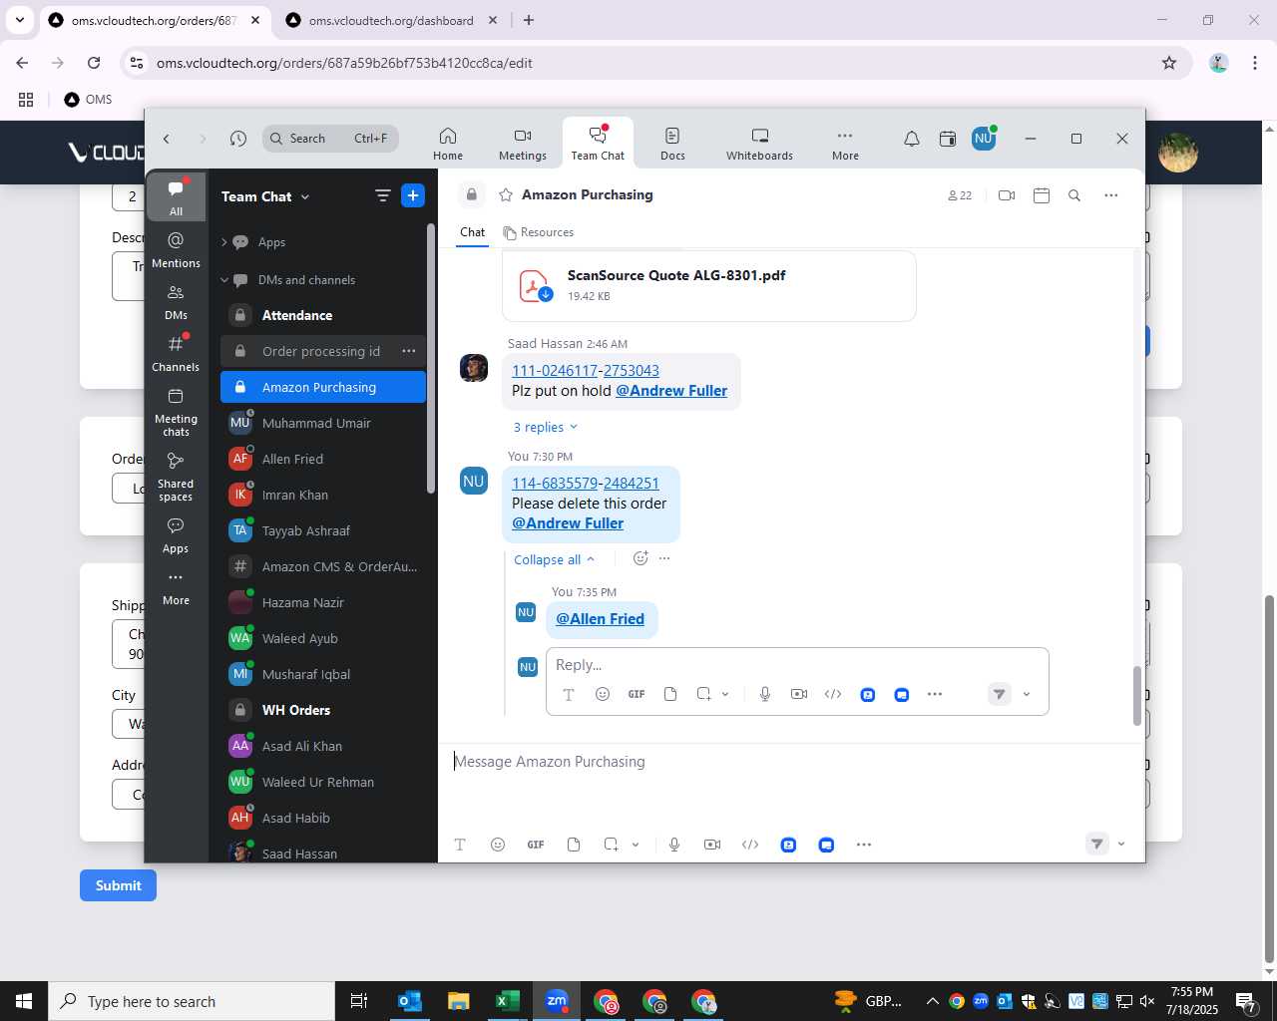Click @Andrew Fuller mention in Saad's message
Screen dimensions: 1277x1021
(x=671, y=391)
